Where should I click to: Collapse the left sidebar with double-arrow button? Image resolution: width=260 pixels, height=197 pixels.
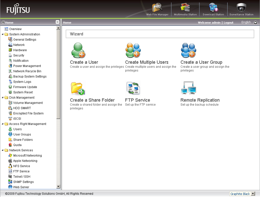57,22
